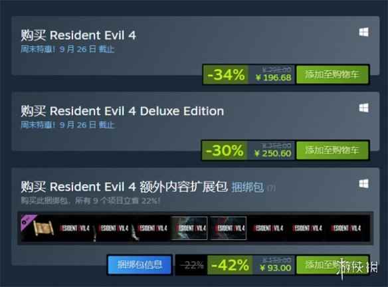Click the Resident Evil 4 Deluxe Edition title
Viewport: 388px width, 287px height.
[137, 111]
